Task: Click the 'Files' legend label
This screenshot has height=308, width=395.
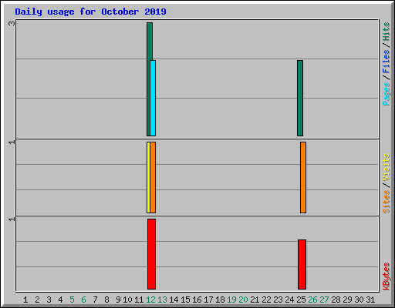Action: 387,61
